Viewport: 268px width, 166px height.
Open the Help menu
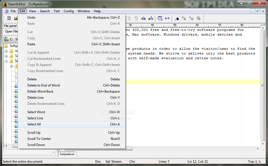[x=97, y=11]
